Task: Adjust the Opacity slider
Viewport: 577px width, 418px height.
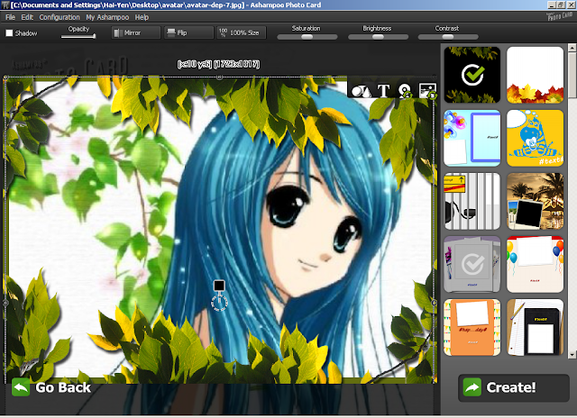Action: pyautogui.click(x=78, y=36)
